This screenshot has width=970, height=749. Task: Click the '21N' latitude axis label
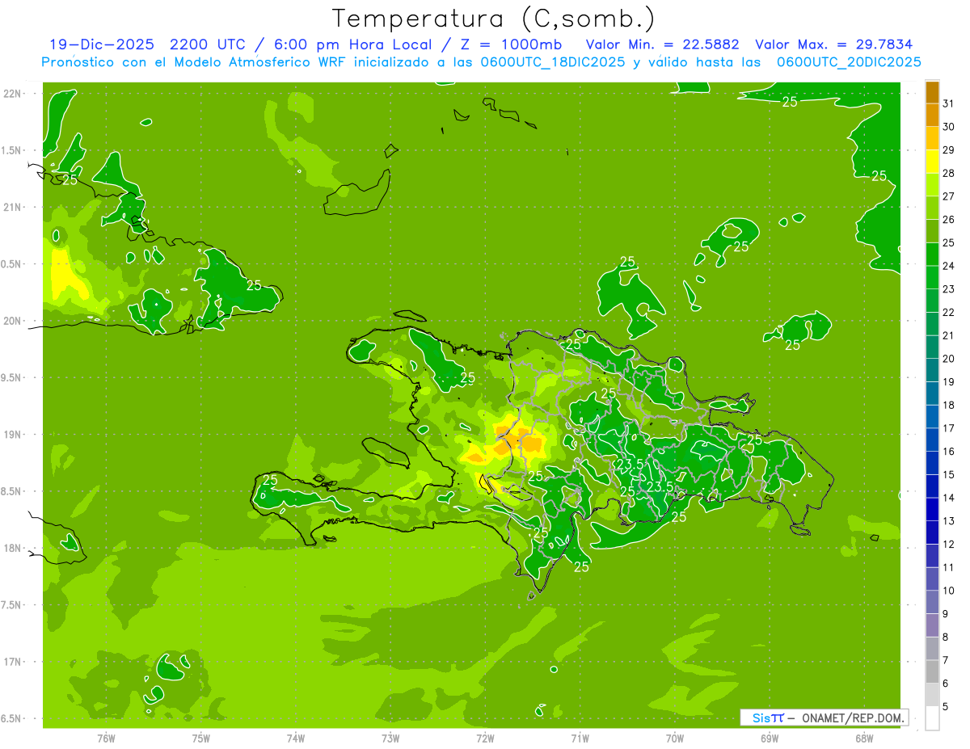click(12, 207)
